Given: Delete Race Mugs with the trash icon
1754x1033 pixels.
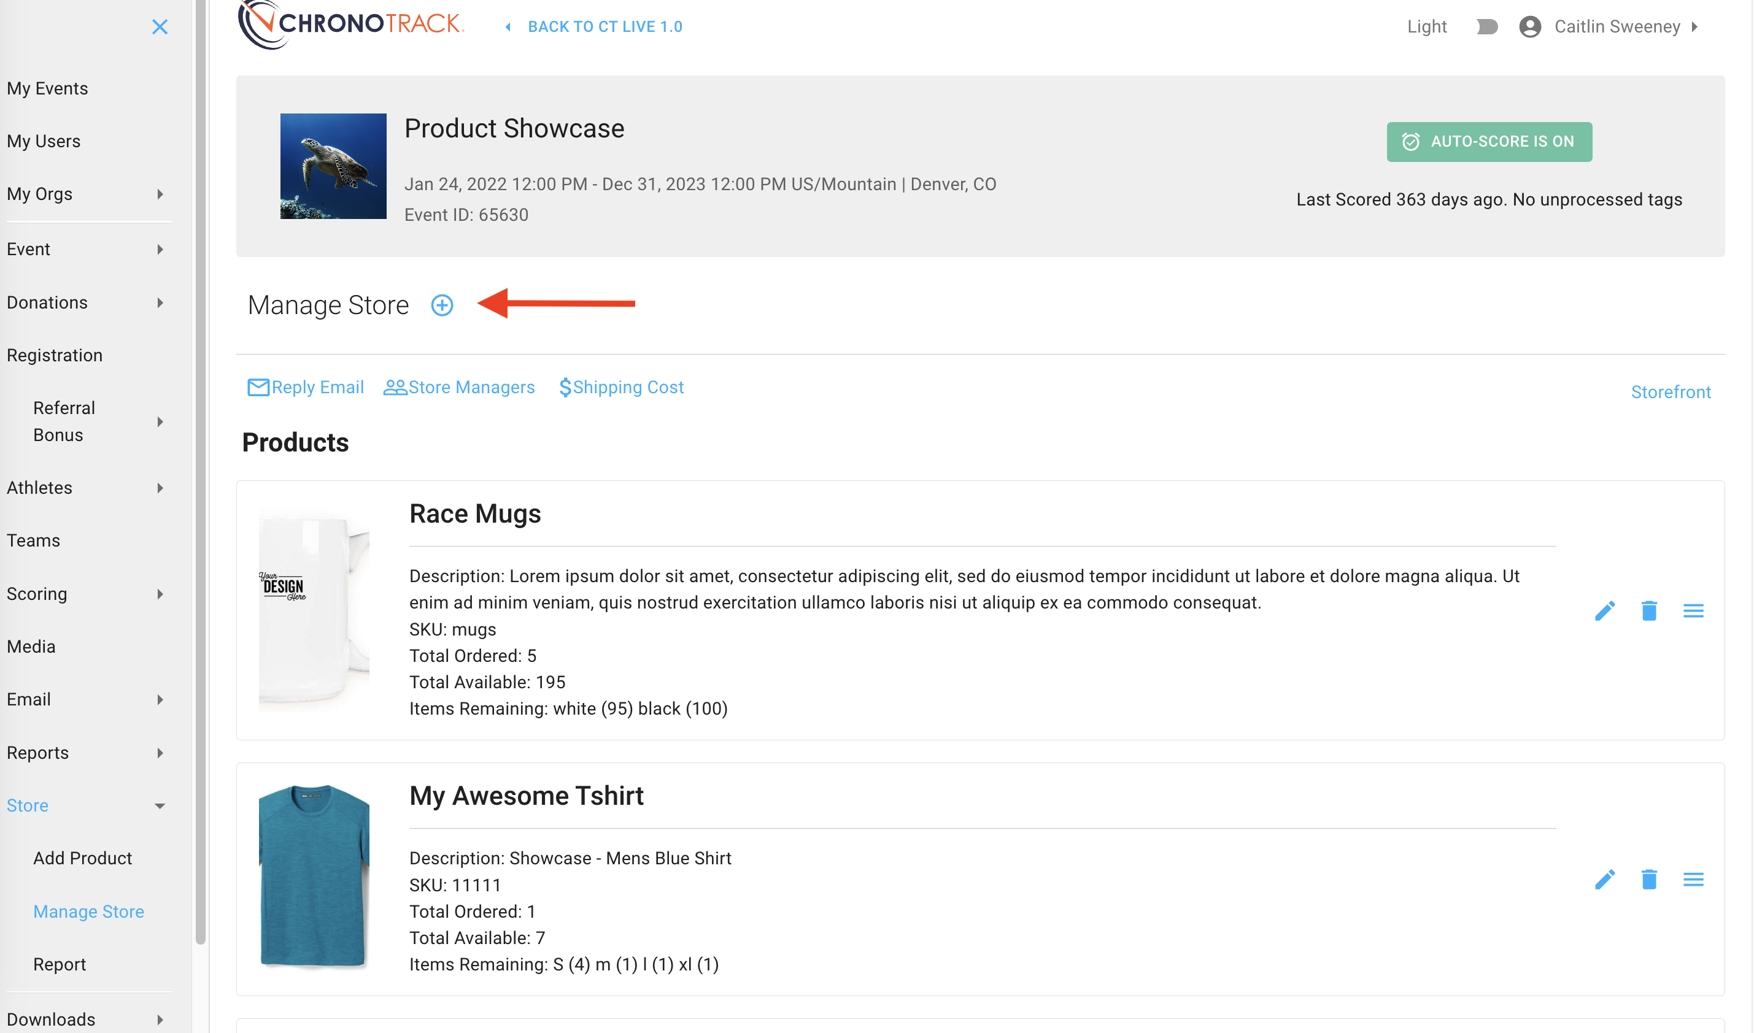Looking at the screenshot, I should [x=1649, y=610].
